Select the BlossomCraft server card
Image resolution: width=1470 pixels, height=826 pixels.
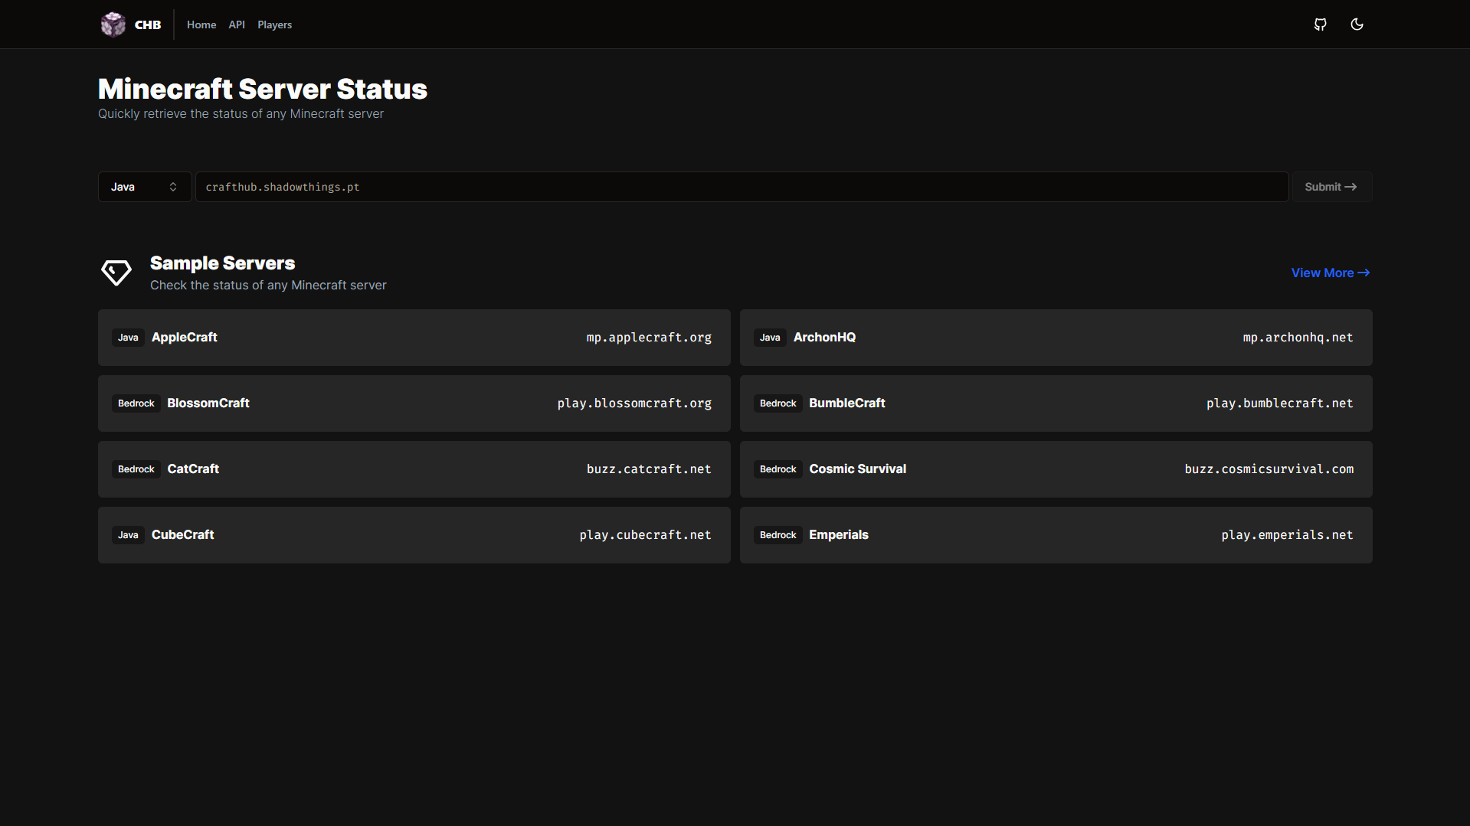point(414,403)
